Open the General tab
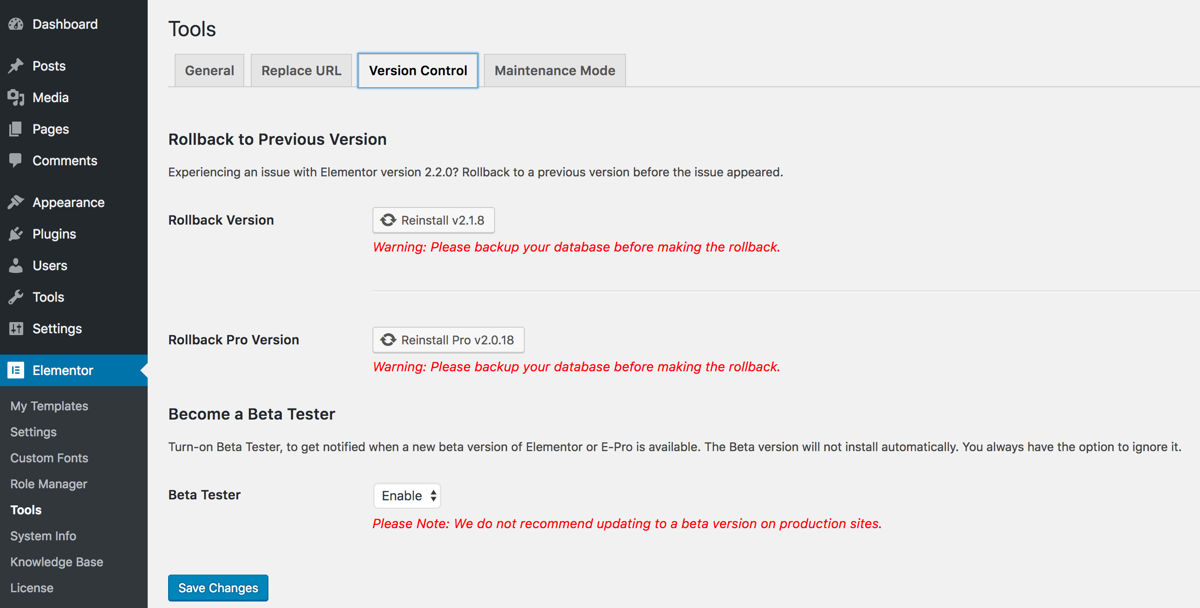The image size is (1200, 608). tap(209, 70)
